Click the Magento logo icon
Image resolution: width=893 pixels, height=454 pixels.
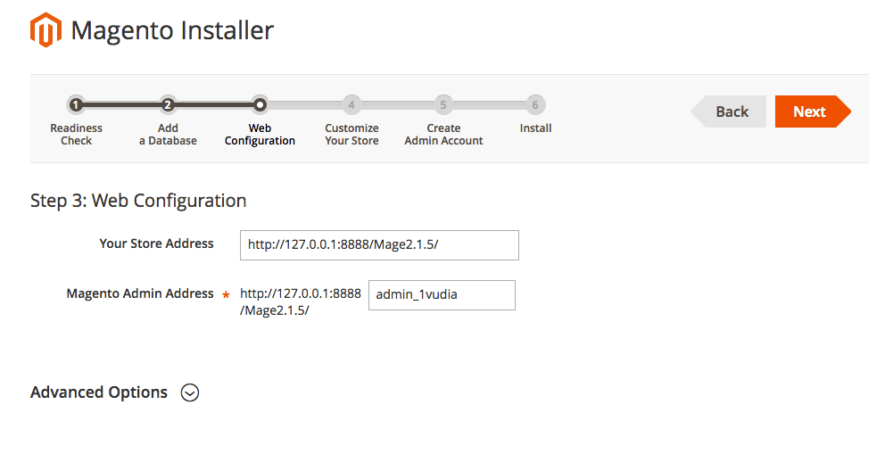45,29
